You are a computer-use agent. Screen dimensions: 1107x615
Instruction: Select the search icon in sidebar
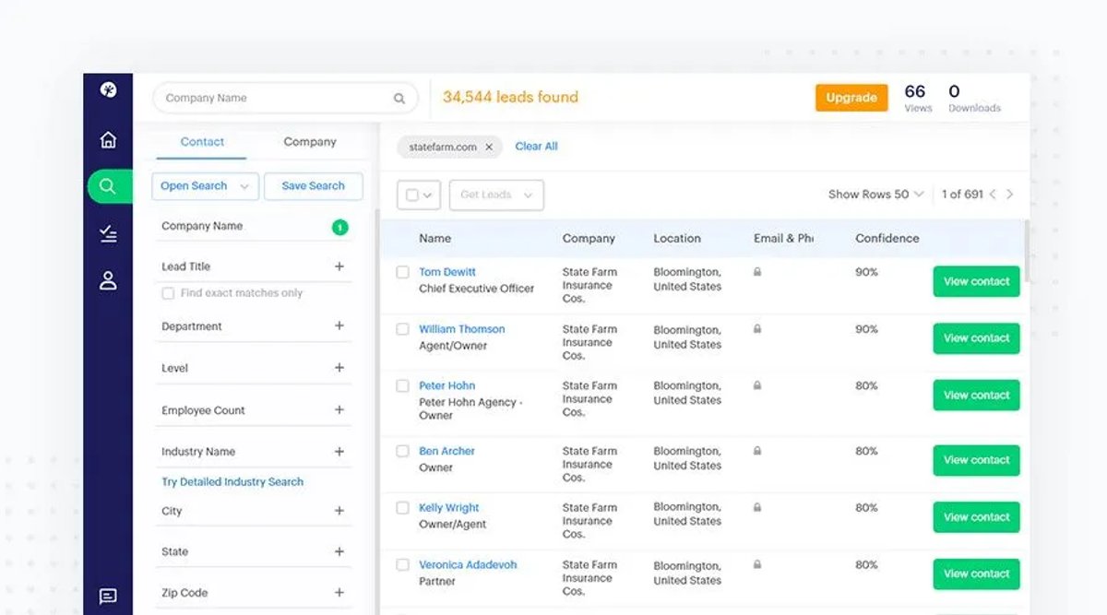tap(109, 186)
